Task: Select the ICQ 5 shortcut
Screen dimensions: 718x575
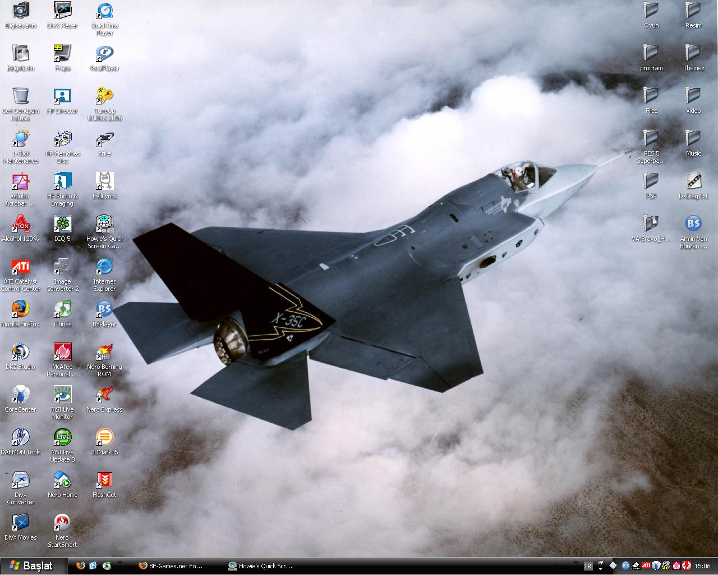Action: (x=62, y=229)
